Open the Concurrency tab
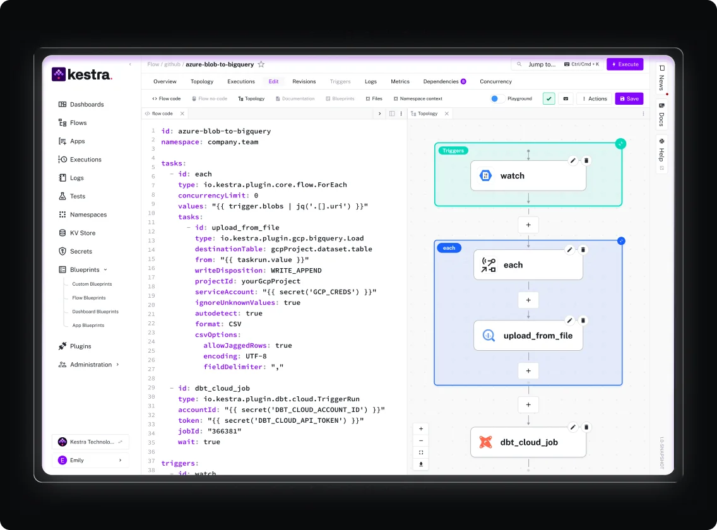 [495, 81]
